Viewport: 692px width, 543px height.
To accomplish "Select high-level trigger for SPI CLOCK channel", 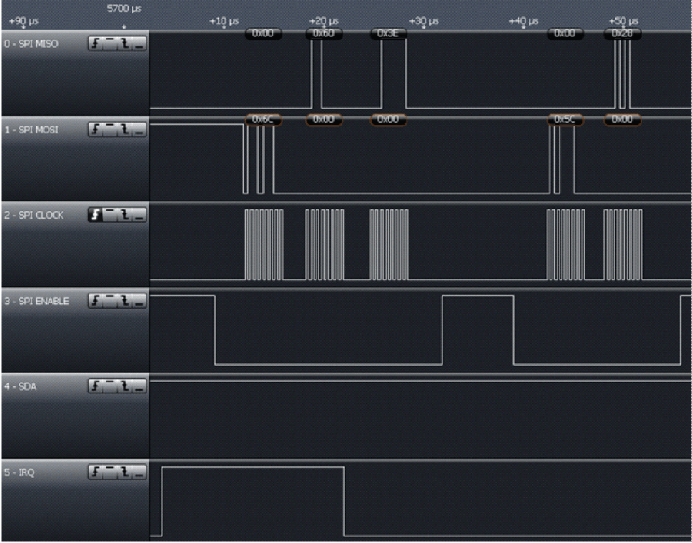I will [x=109, y=214].
